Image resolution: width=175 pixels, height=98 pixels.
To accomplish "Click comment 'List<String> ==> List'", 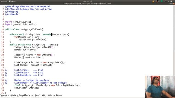I will (28, 70).
